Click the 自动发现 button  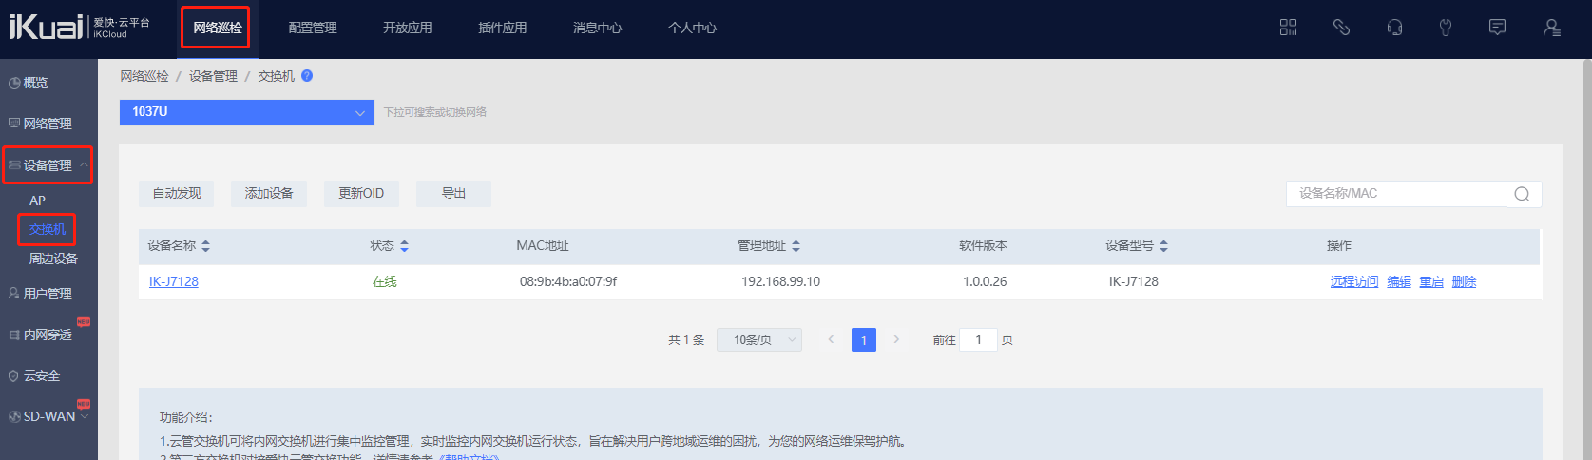(177, 194)
